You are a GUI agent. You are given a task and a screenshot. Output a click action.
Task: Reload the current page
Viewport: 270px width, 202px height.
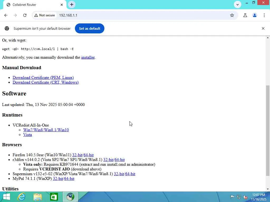pos(25,15)
